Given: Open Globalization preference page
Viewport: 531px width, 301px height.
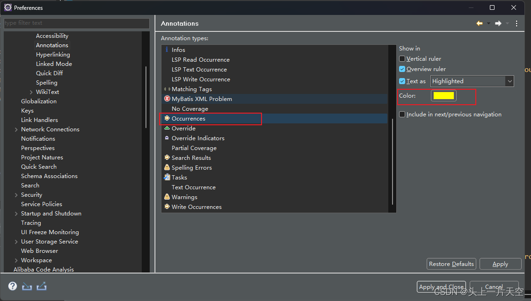Looking at the screenshot, I should (x=39, y=101).
